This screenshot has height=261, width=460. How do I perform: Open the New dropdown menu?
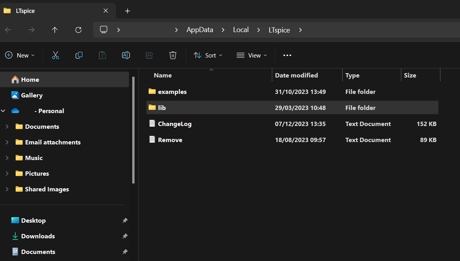click(20, 55)
